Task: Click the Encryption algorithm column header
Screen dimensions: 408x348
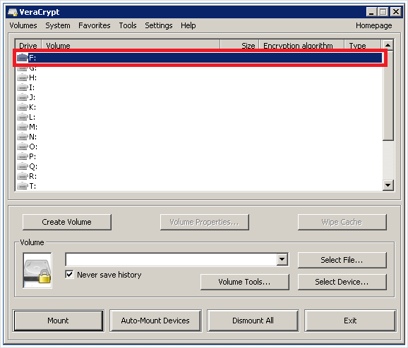Action: pos(301,44)
